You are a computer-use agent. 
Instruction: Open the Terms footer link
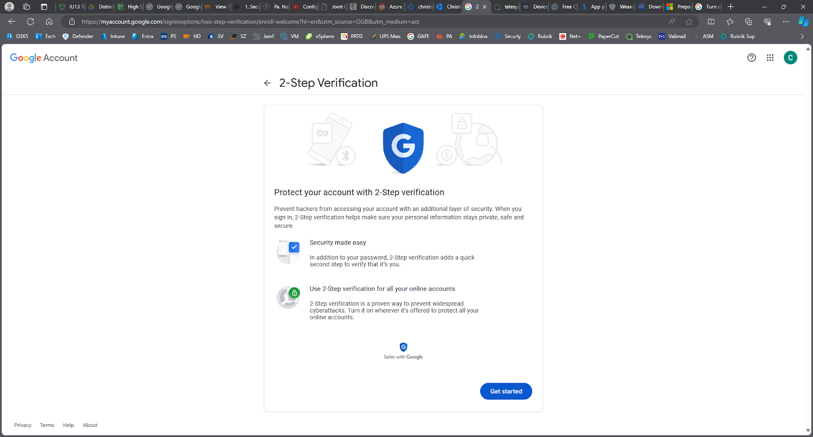pos(47,425)
